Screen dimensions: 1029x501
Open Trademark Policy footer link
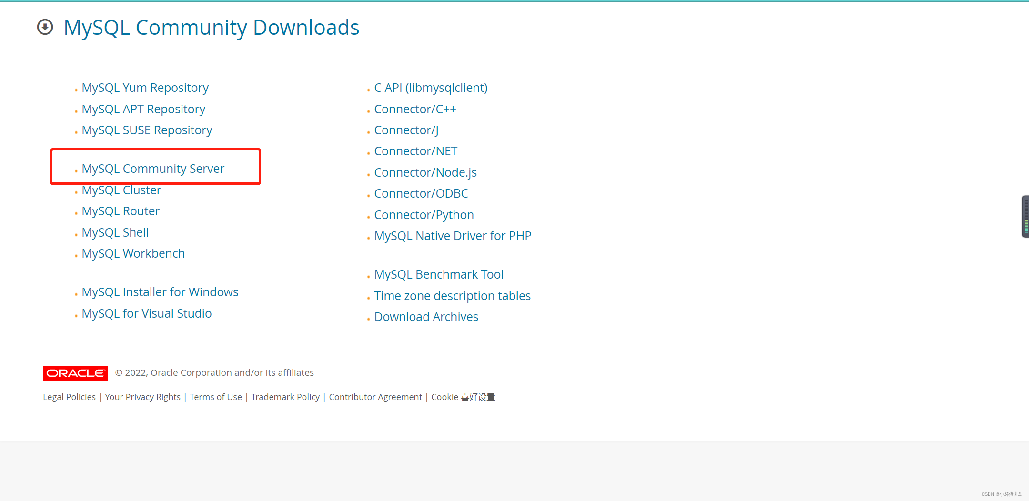point(285,397)
